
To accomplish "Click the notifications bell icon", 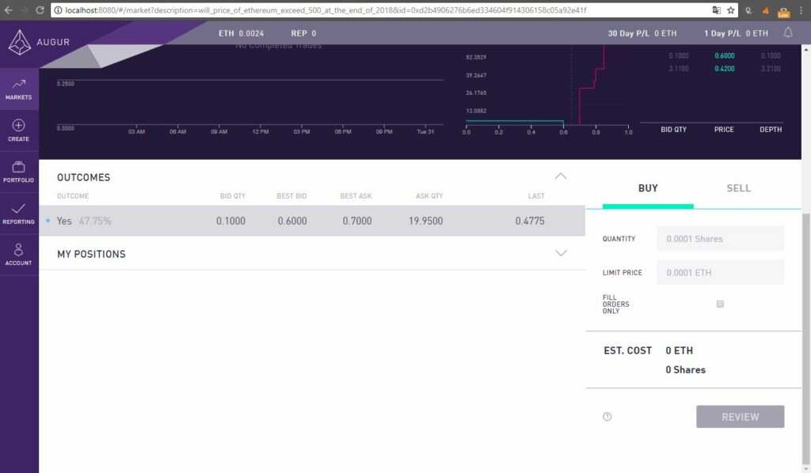I will (x=788, y=32).
